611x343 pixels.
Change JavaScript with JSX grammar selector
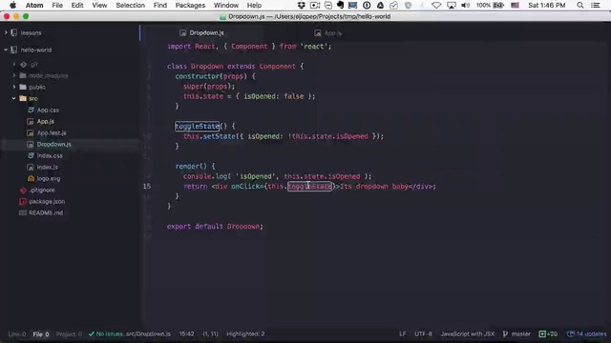467,334
